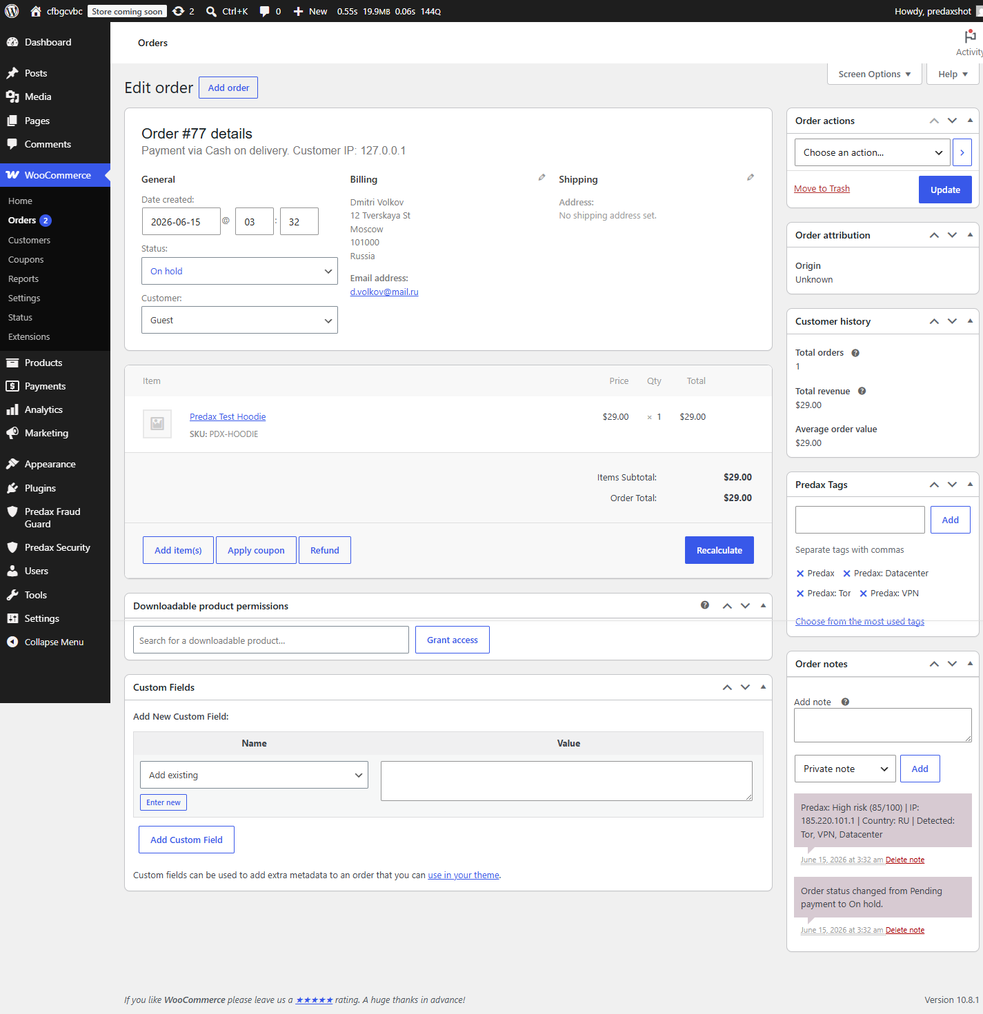This screenshot has width=983, height=1014.
Task: Apply chosen order action arrow button
Action: pos(962,152)
